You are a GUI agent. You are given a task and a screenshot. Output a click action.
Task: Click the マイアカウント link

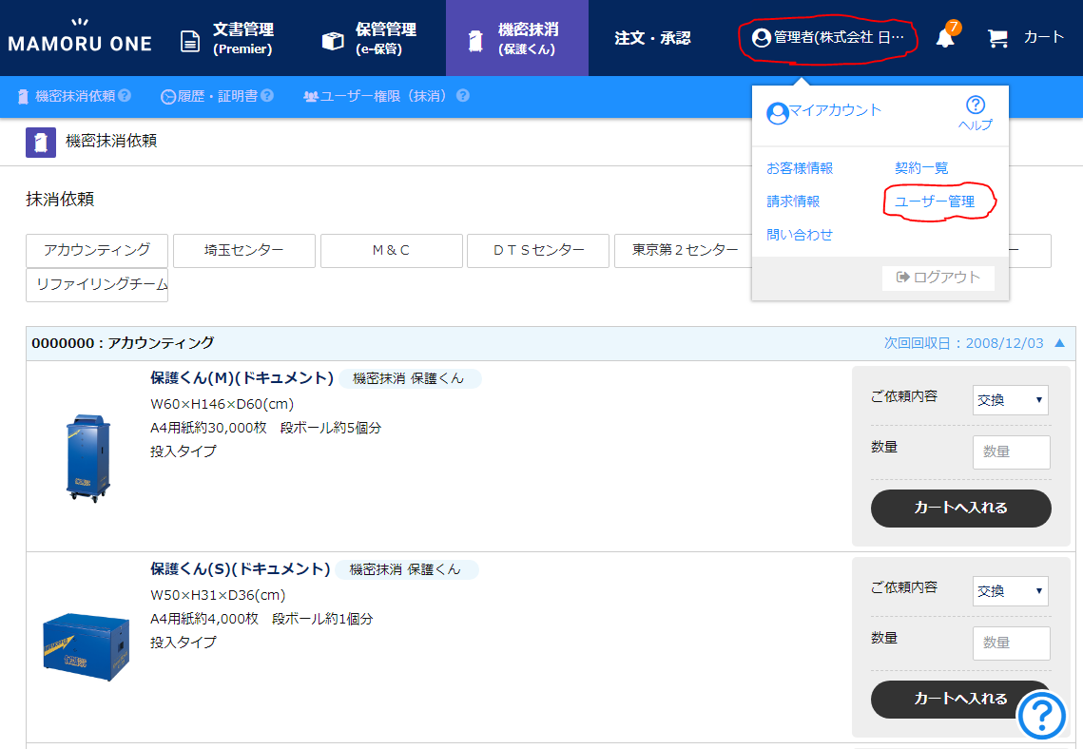pyautogui.click(x=835, y=110)
